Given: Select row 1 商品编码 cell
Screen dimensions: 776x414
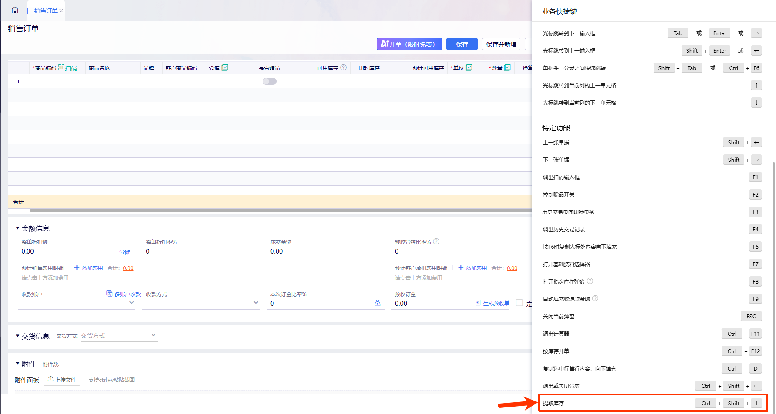Looking at the screenshot, I should coord(57,81).
